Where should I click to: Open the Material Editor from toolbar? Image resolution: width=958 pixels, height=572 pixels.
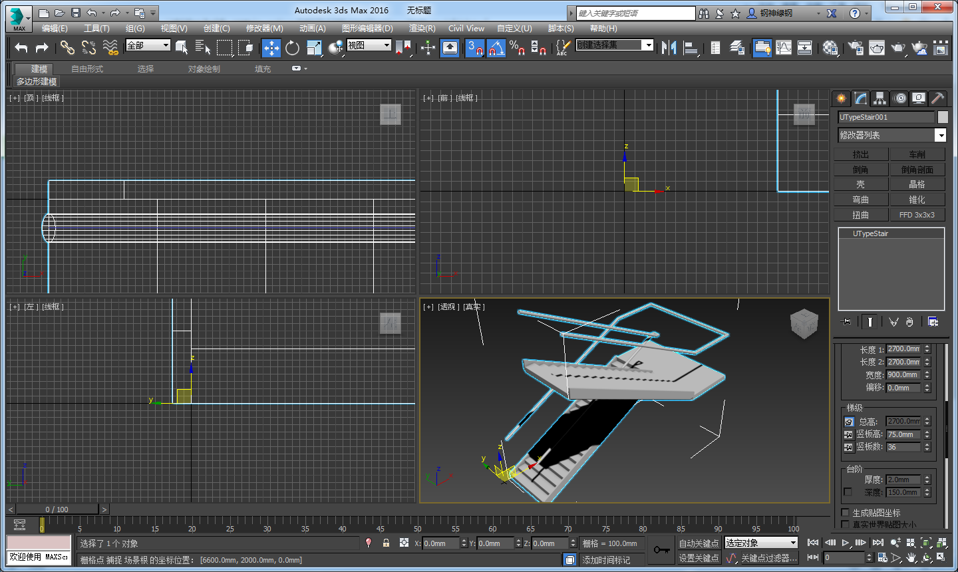click(830, 47)
